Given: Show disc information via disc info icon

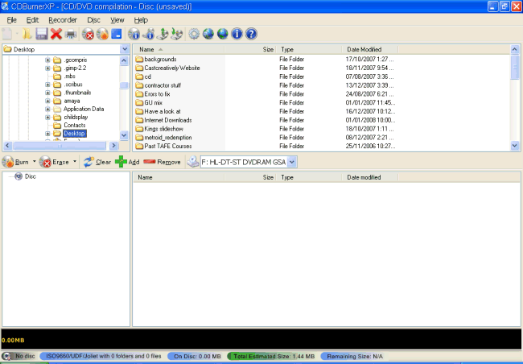Looking at the screenshot, I should pos(134,34).
